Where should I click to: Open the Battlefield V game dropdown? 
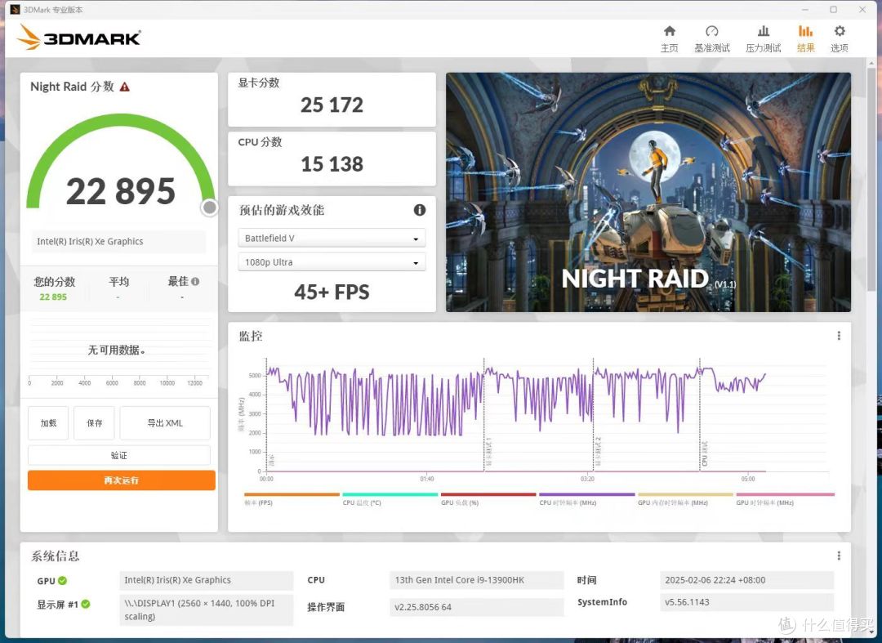tap(332, 238)
